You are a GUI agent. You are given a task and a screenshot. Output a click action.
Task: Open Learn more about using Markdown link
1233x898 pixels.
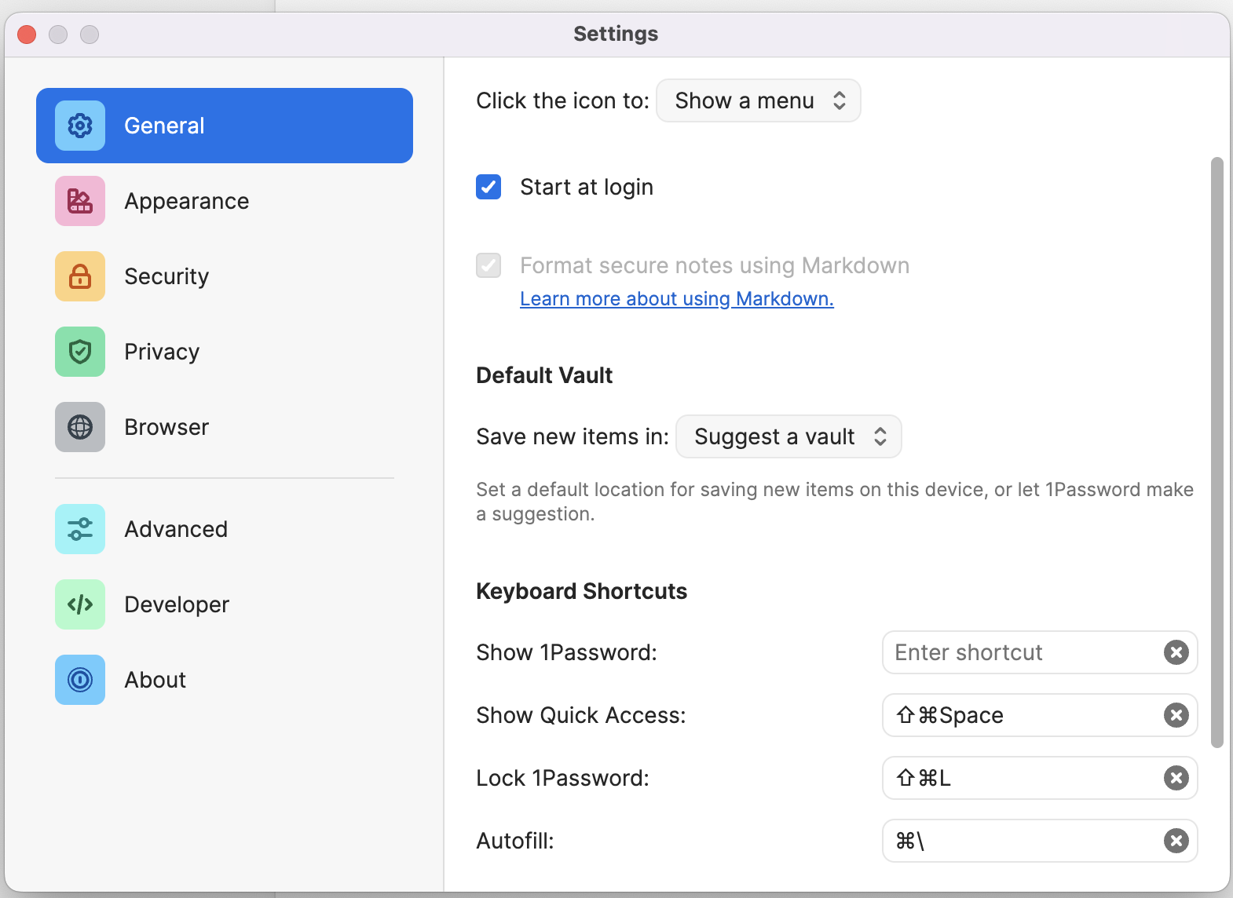coord(676,299)
